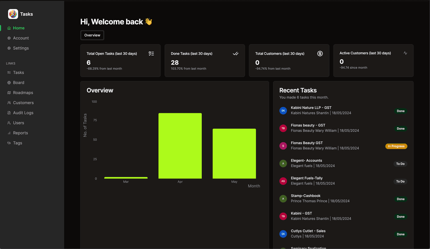Click the In Progress badge on Fionas Beauty GST
The height and width of the screenshot is (249, 430).
(396, 146)
